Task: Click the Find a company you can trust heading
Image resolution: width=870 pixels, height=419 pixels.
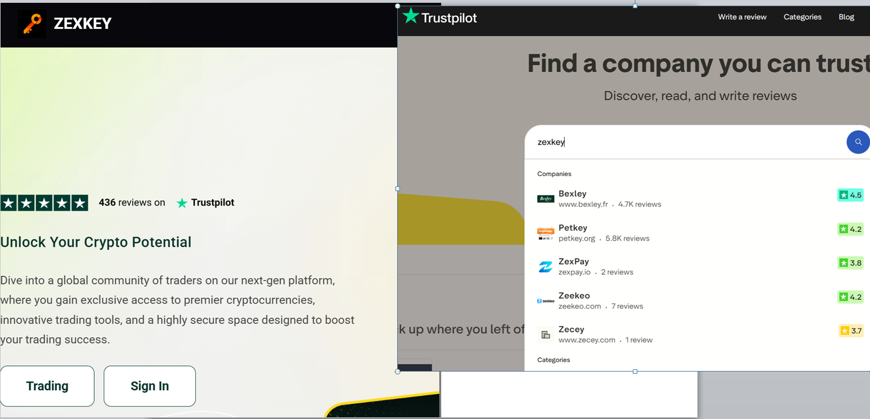Action: coord(698,63)
